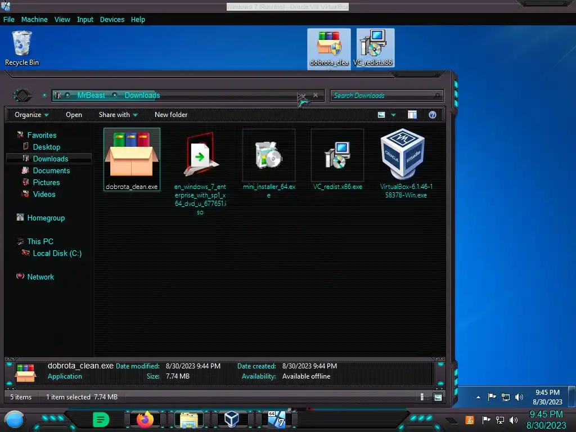
Task: Open VirtualBox cube taskbar icon
Action: coord(232,420)
